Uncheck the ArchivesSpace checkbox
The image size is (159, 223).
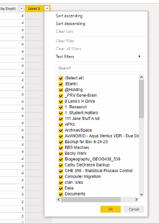click(61, 130)
